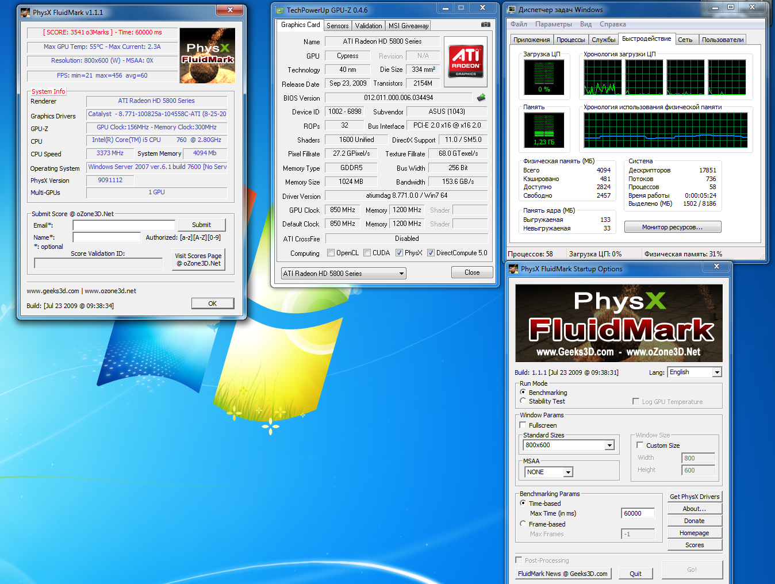Click the FluidMark Startup Options title icon
Viewport: 775px width, 584px height.
[x=514, y=268]
